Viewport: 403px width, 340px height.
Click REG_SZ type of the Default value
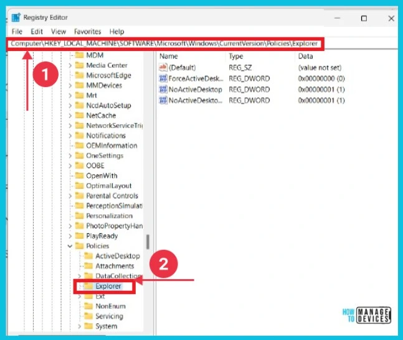pyautogui.click(x=240, y=68)
